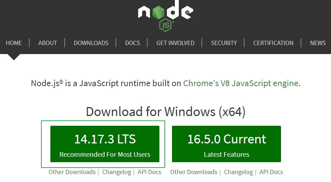The image size is (331, 182).
Task: Open the CERTIFICATION nav link
Action: pos(273,43)
